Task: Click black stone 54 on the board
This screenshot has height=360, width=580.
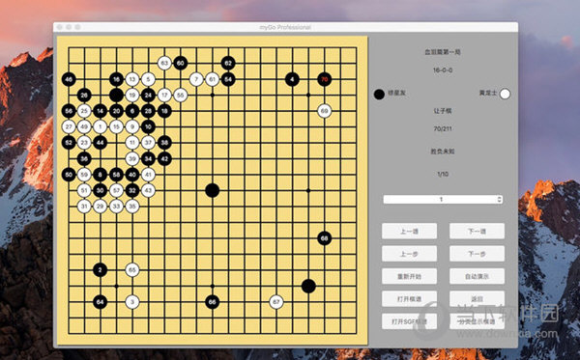Action: click(228, 79)
